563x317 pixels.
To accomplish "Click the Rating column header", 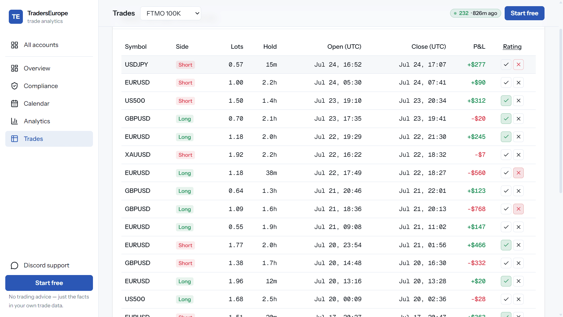I will click(x=512, y=47).
